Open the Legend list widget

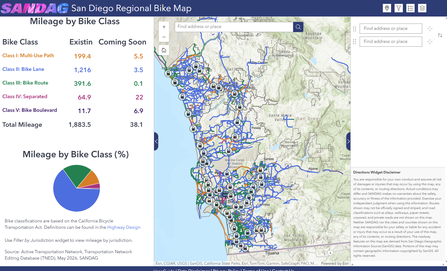[x=410, y=8]
